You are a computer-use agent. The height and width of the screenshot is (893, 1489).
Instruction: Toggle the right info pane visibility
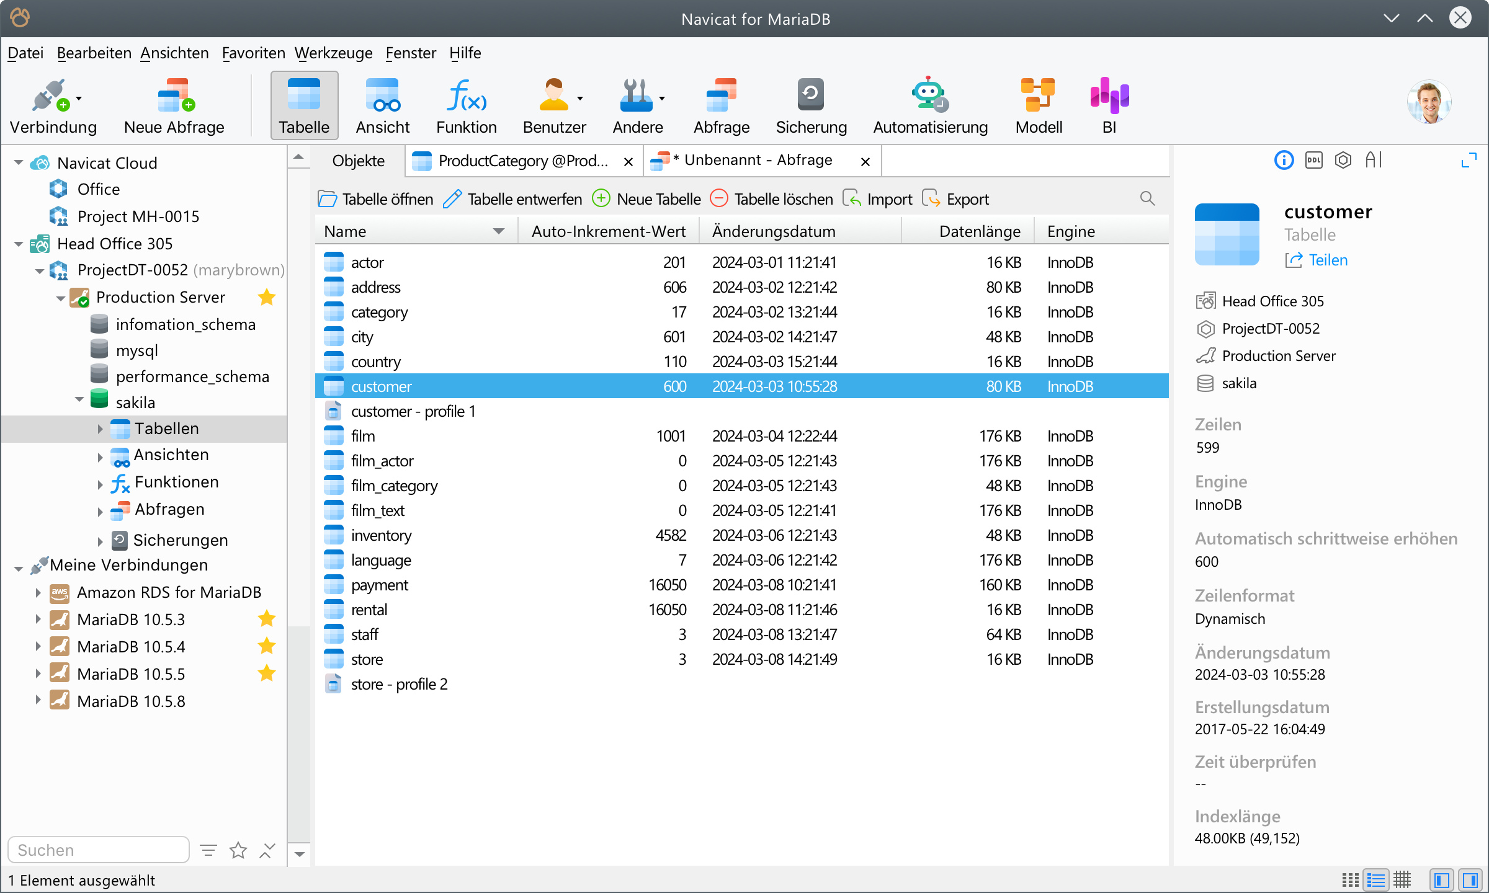1470,879
